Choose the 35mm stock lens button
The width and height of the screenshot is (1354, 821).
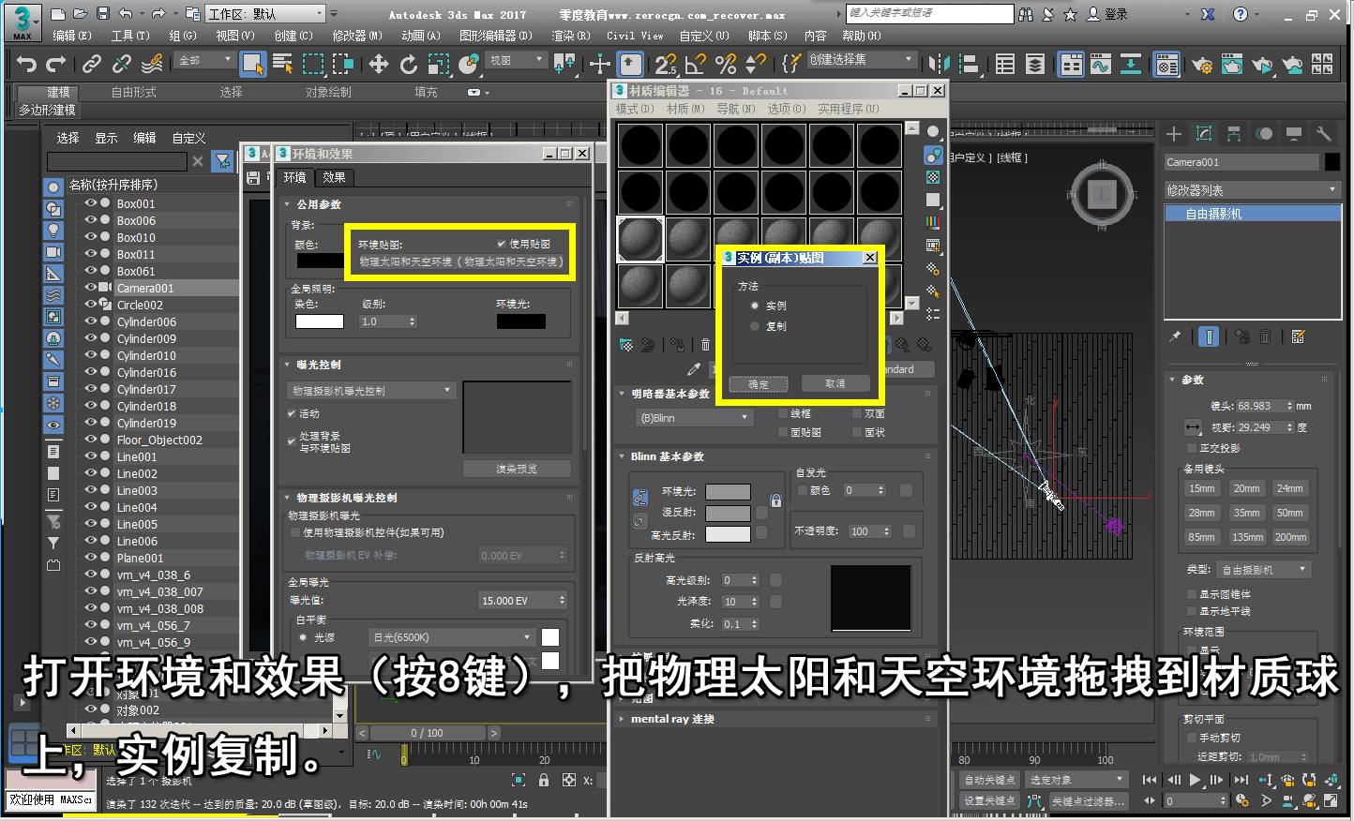pyautogui.click(x=1246, y=513)
